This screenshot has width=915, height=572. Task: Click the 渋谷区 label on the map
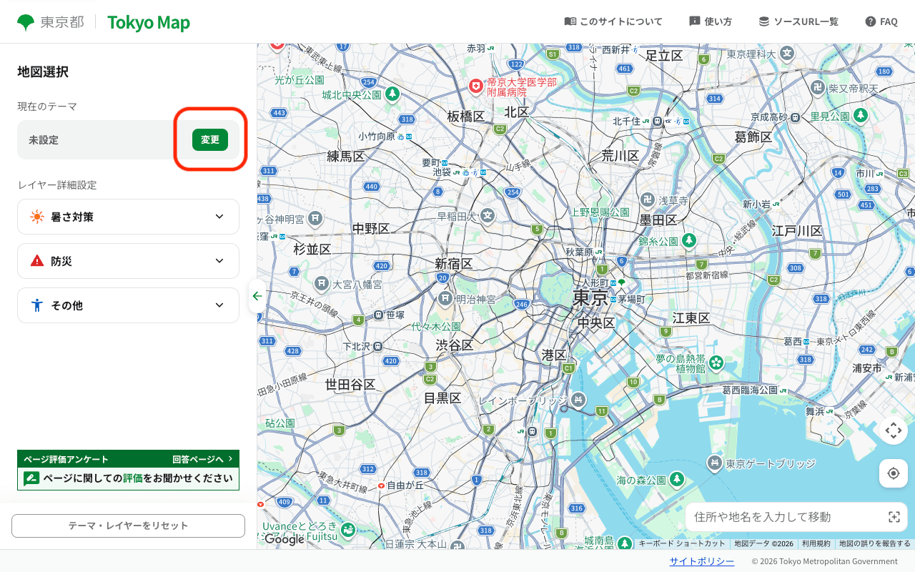click(455, 345)
